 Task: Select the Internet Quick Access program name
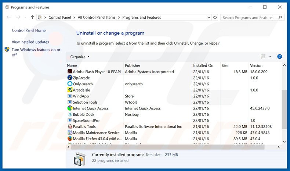pyautogui.click(x=91, y=108)
